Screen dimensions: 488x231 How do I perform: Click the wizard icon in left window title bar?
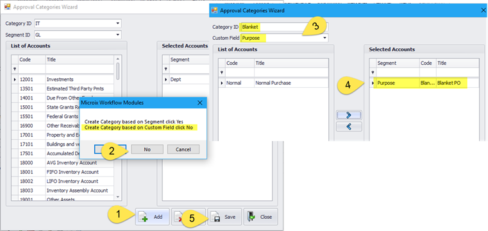coord(8,6)
